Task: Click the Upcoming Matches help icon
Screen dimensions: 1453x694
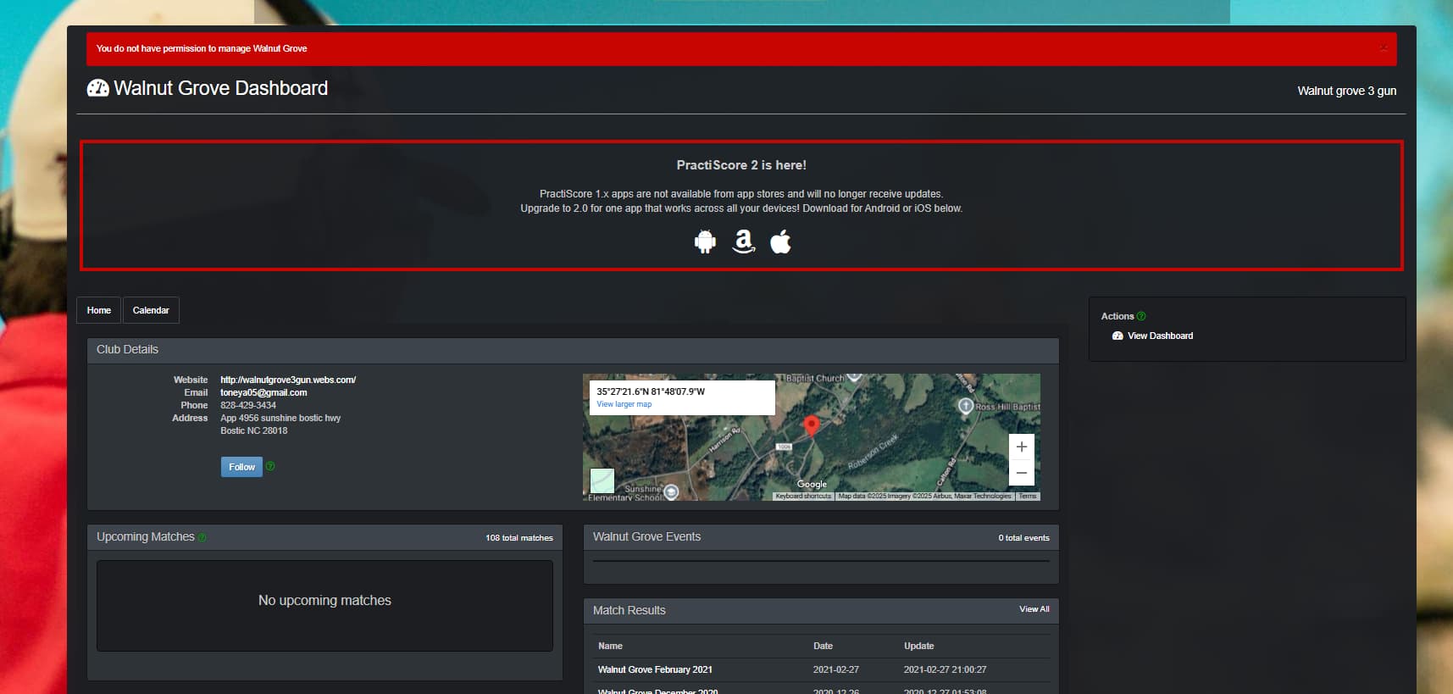Action: [202, 537]
